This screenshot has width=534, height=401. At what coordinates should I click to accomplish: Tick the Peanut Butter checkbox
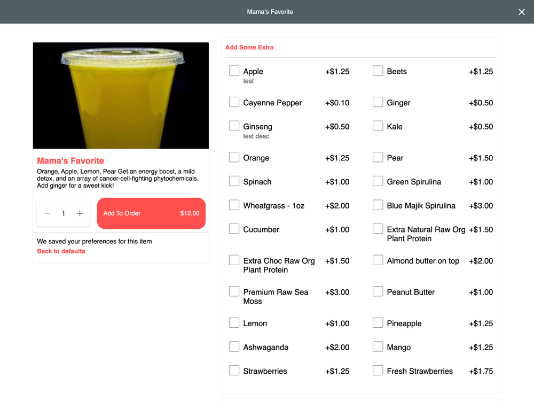[x=378, y=291]
